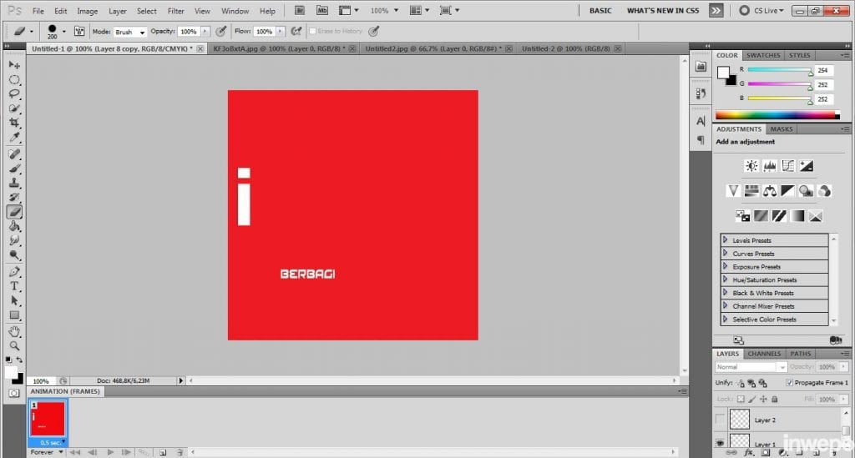Choose the Hand tool
The image size is (855, 458).
(14, 331)
